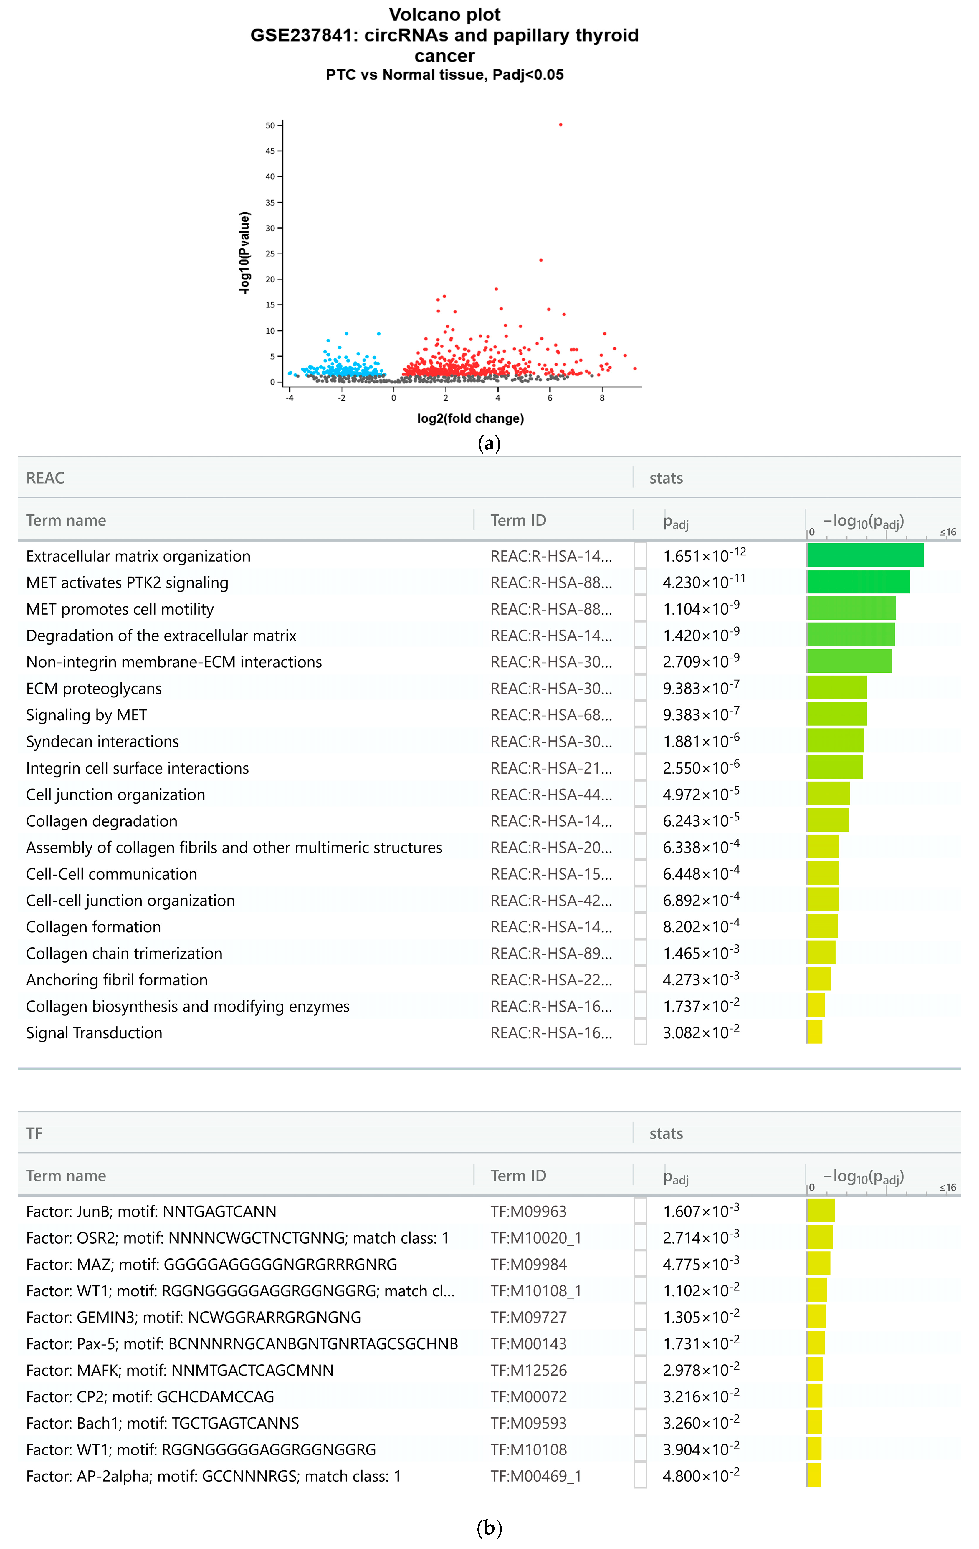Viewport: 979px width, 1549px height.
Task: Select the Collagen formation term name
Action: [x=93, y=927]
